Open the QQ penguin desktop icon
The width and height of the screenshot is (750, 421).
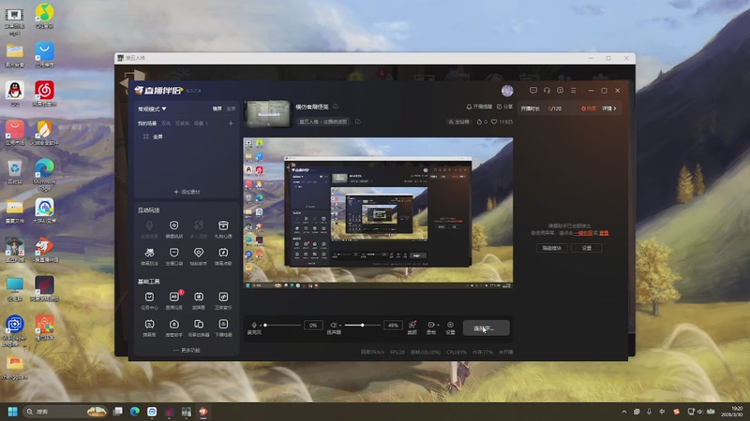[x=15, y=94]
